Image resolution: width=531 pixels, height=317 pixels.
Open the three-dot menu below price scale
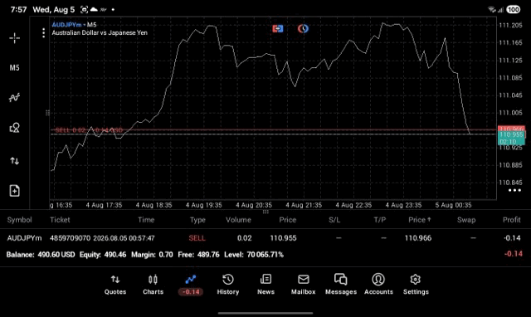[x=514, y=190]
